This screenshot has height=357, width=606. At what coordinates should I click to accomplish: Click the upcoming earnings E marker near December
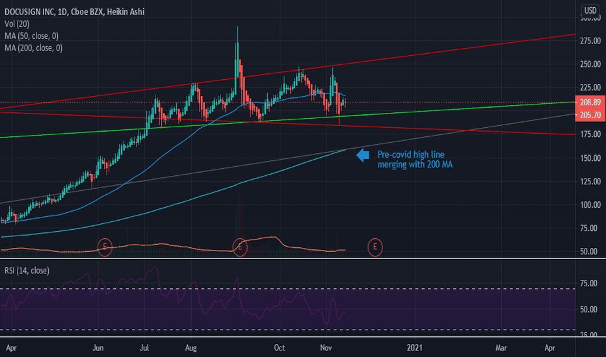[x=375, y=247]
